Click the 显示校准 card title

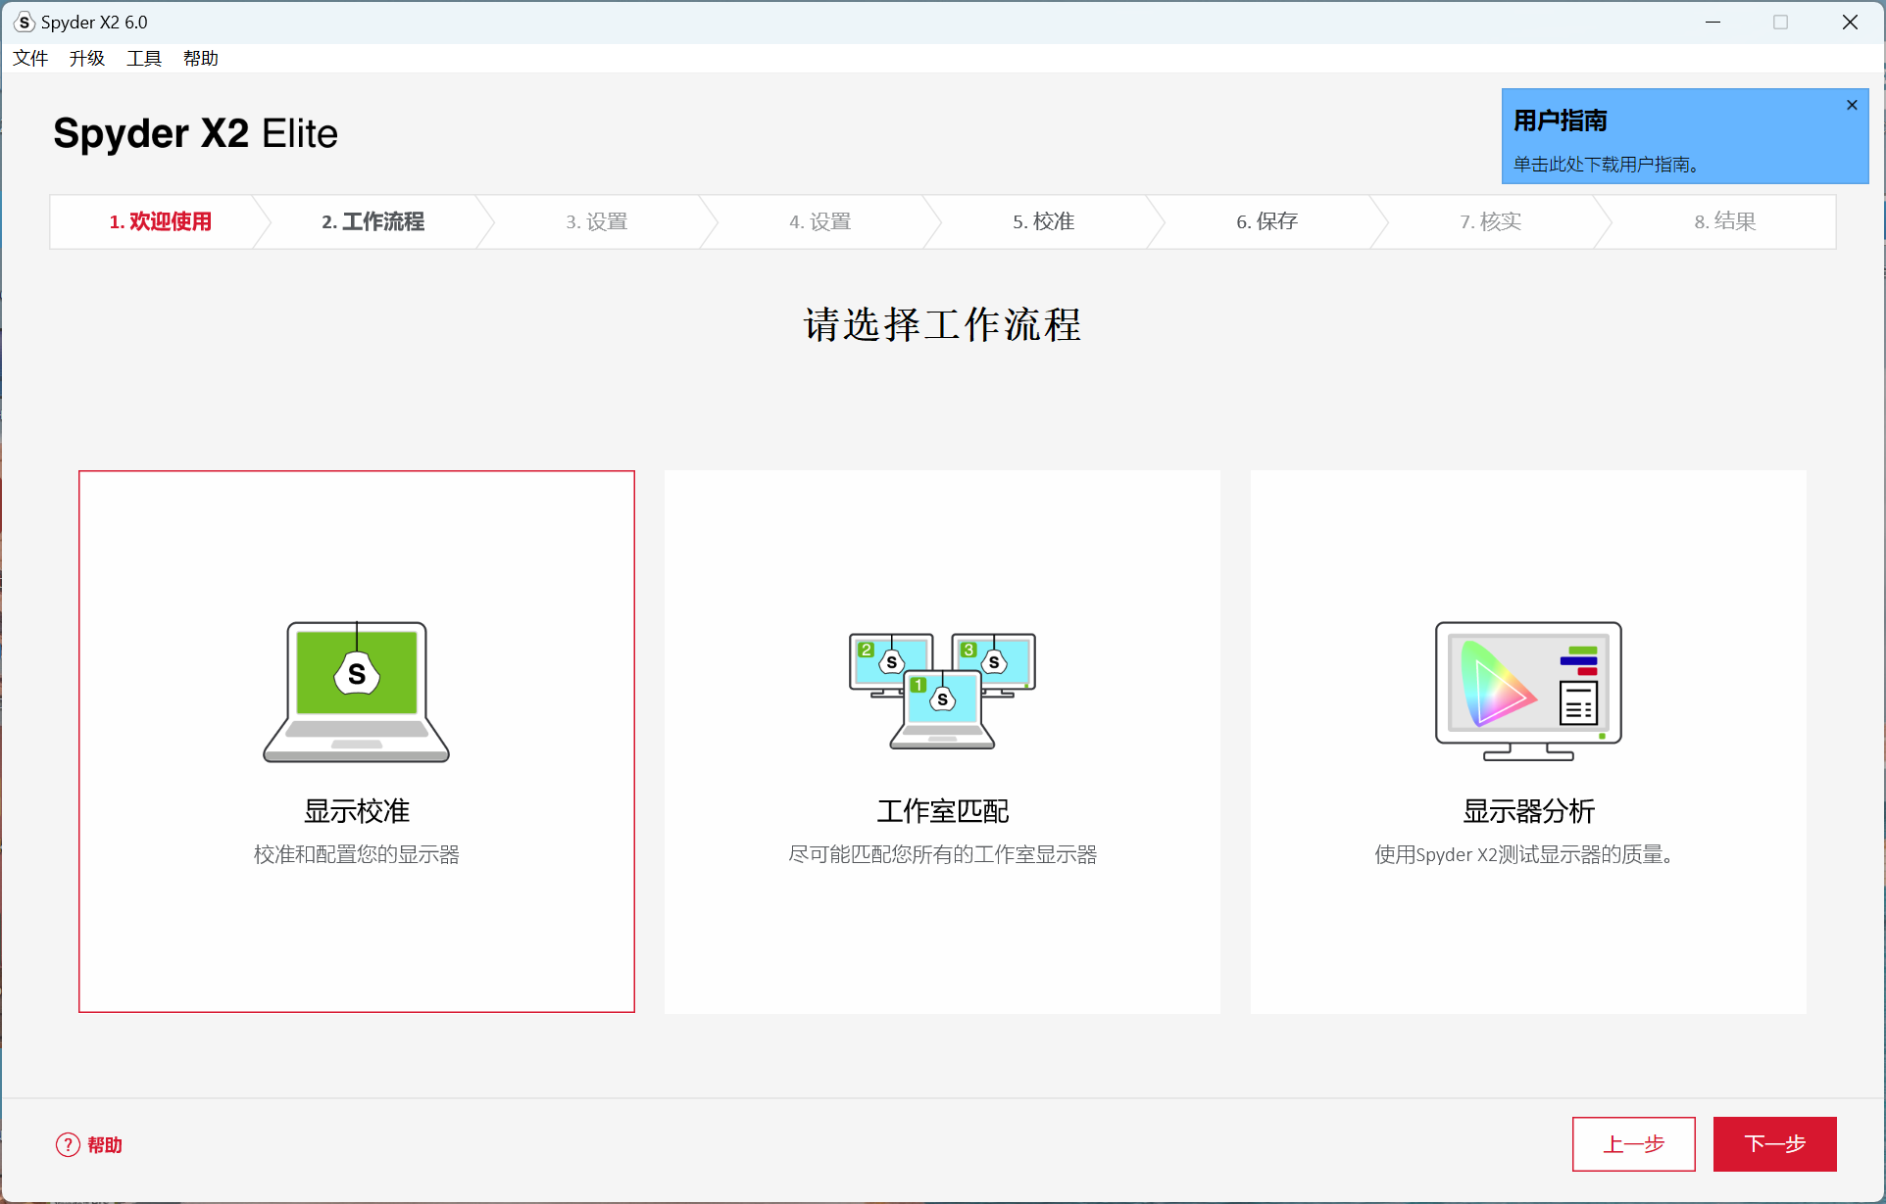[x=357, y=811]
